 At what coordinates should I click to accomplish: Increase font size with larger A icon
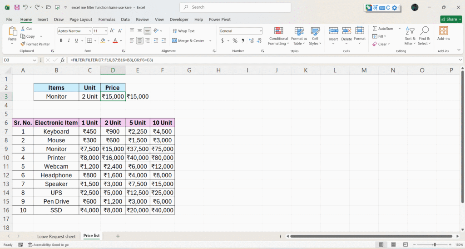(x=112, y=31)
